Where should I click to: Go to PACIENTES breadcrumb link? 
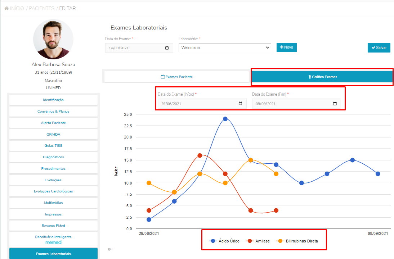pos(41,8)
